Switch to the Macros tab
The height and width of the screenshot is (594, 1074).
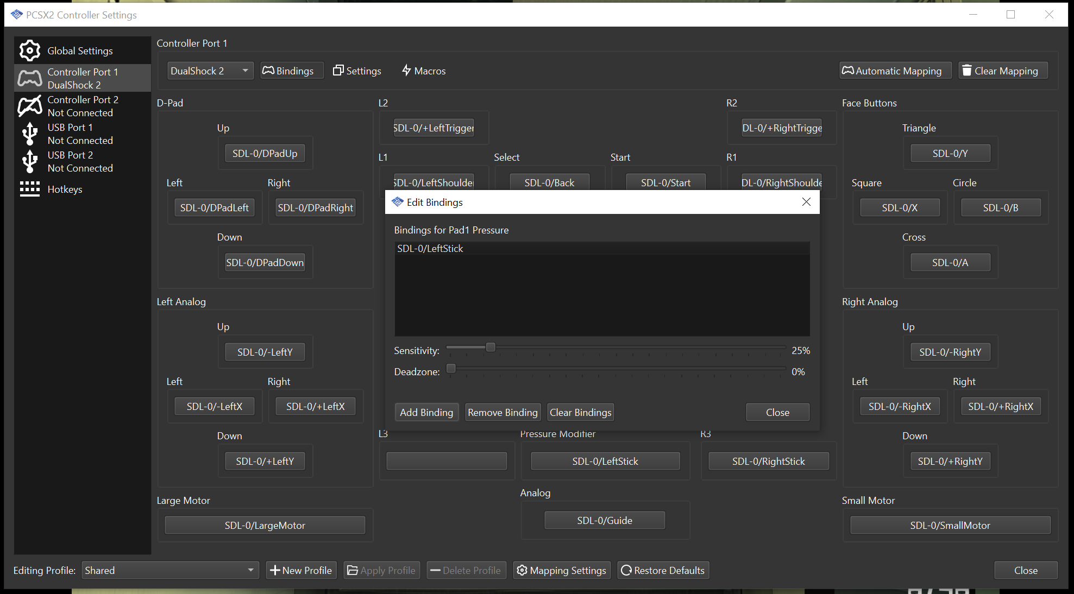pyautogui.click(x=424, y=71)
